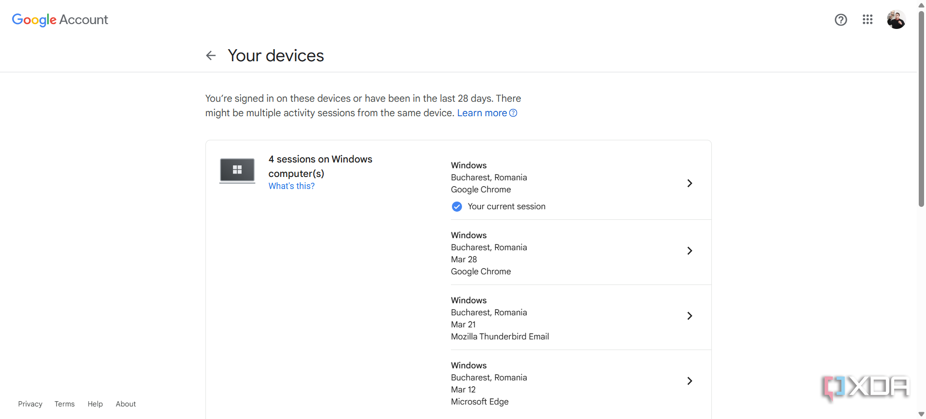926x419 pixels.
Task: Click the back arrow beside Your devices
Action: 211,55
